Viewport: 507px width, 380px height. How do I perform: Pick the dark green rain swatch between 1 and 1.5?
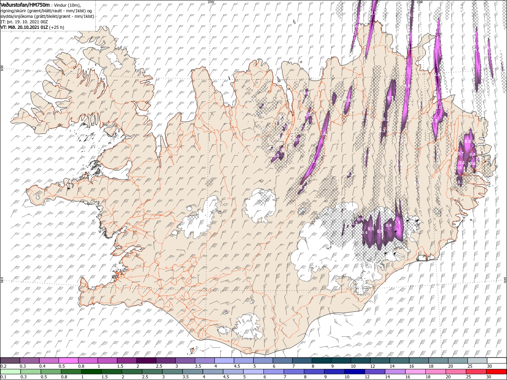(91, 372)
